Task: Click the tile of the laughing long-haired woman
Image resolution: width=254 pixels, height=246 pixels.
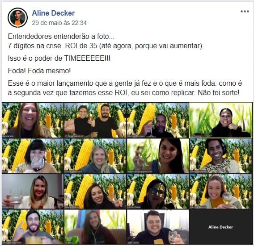Action: [33, 120]
